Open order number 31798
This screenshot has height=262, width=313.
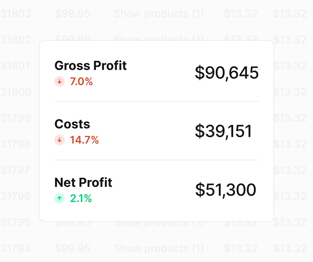[16, 144]
